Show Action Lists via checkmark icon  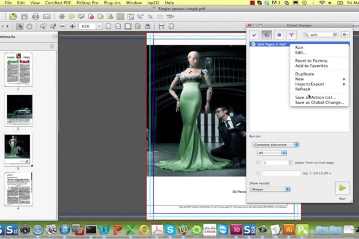tap(254, 35)
